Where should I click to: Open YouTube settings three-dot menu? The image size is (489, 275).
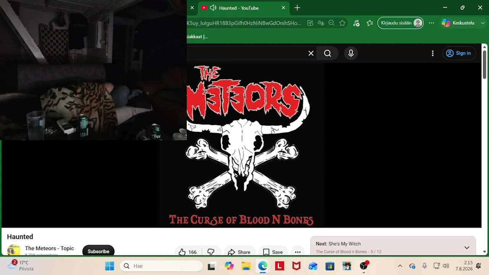click(432, 53)
